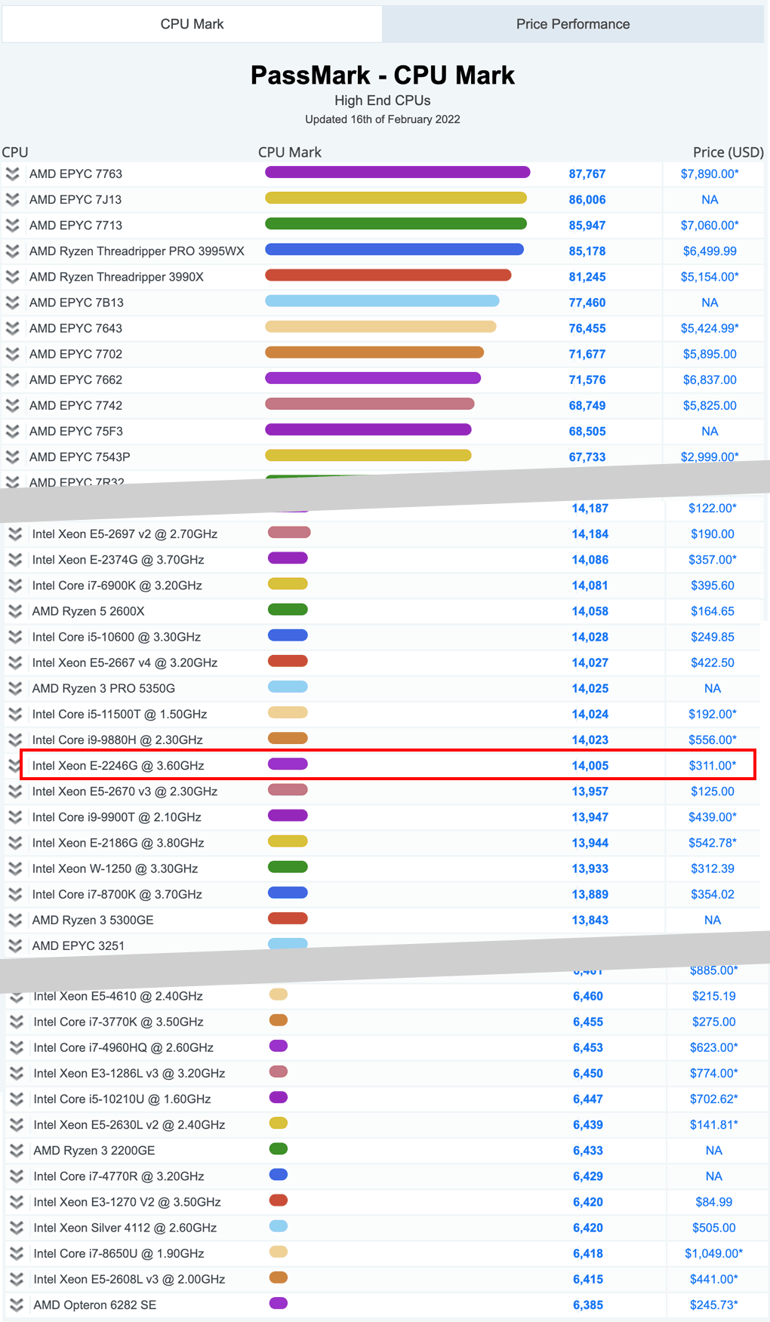Expand the Intel Xeon E-2246G row chevron
The width and height of the screenshot is (770, 1322).
click(14, 766)
